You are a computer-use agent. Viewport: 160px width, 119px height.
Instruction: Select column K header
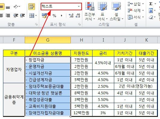point(146,40)
